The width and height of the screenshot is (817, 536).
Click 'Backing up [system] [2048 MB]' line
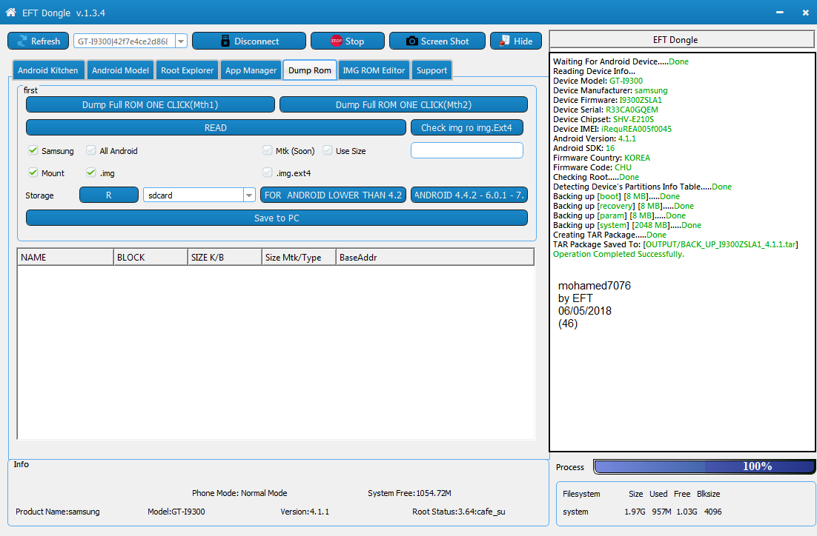pyautogui.click(x=626, y=225)
